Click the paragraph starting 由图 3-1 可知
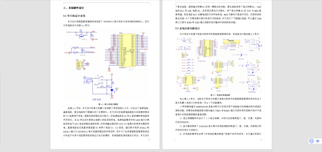 point(106,122)
